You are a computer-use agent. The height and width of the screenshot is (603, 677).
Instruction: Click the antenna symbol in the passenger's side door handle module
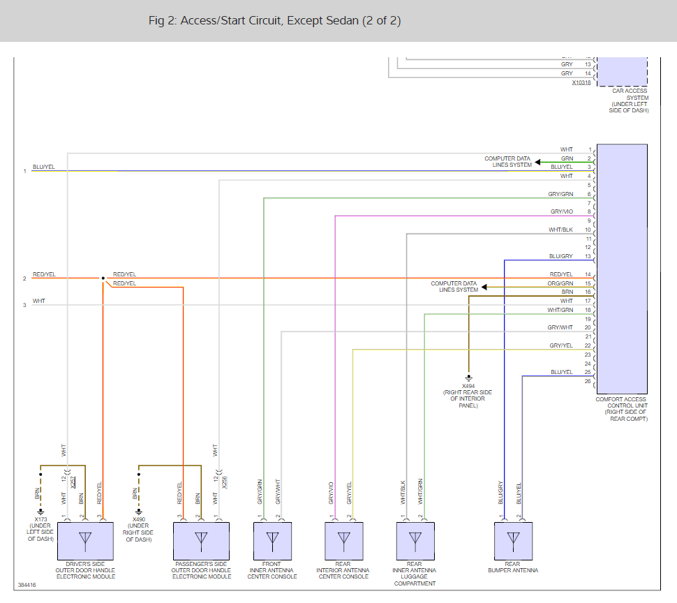click(201, 542)
